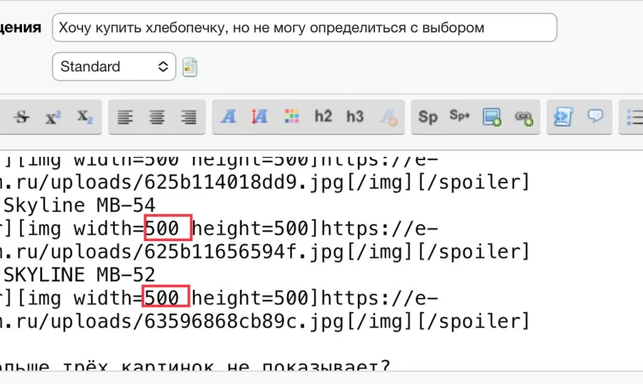This screenshot has height=384, width=643.
Task: Open the Standard dropdown
Action: [x=114, y=67]
